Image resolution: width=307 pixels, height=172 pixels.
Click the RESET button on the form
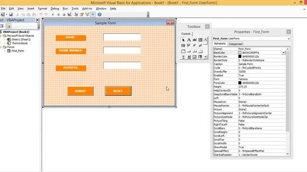[118, 91]
